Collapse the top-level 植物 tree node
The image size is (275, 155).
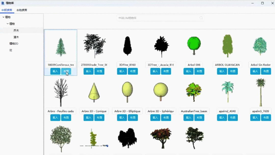click(x=3, y=17)
